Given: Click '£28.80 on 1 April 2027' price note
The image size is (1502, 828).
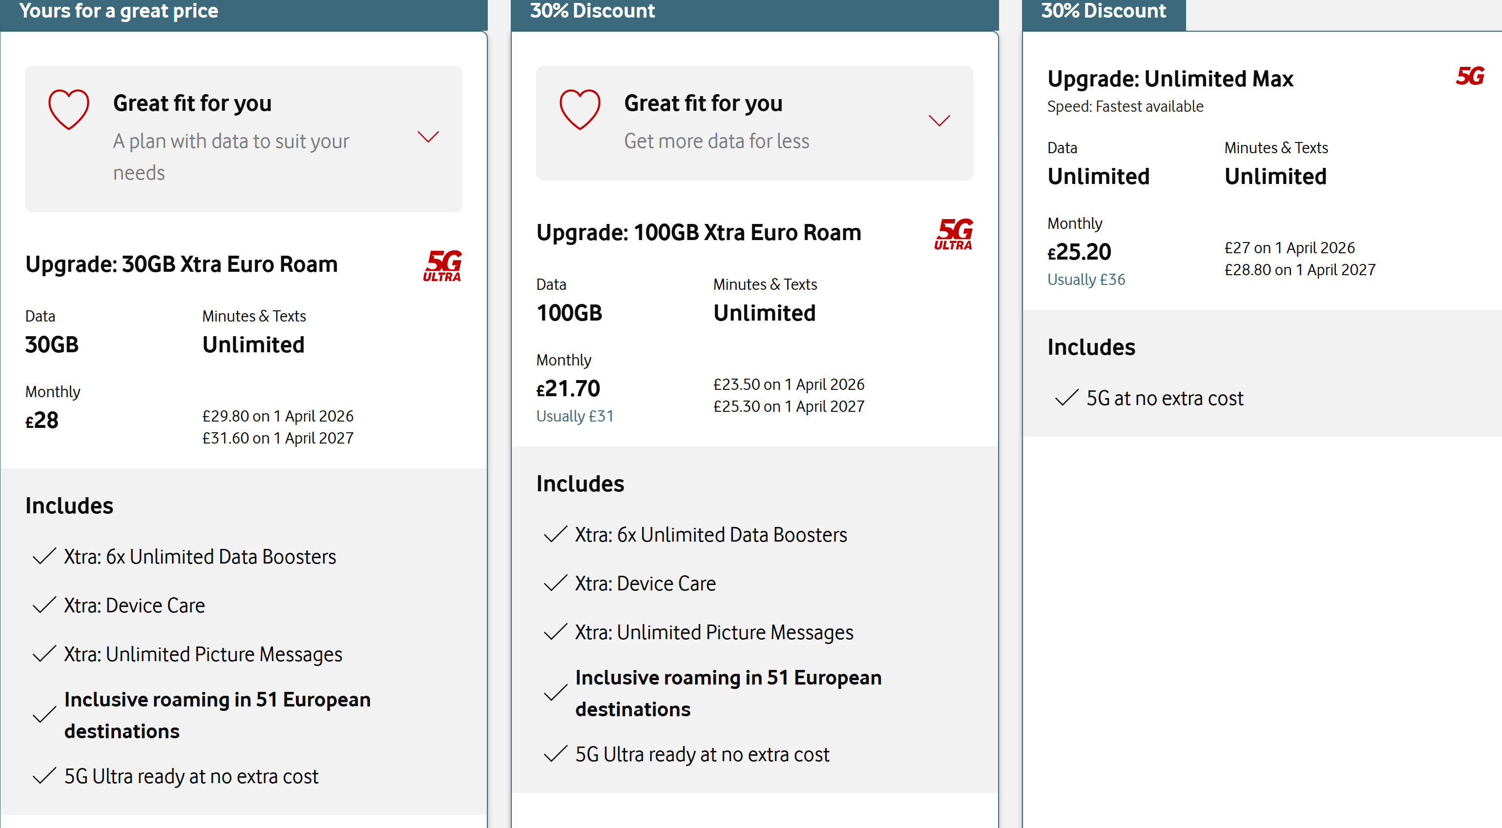Looking at the screenshot, I should point(1300,270).
